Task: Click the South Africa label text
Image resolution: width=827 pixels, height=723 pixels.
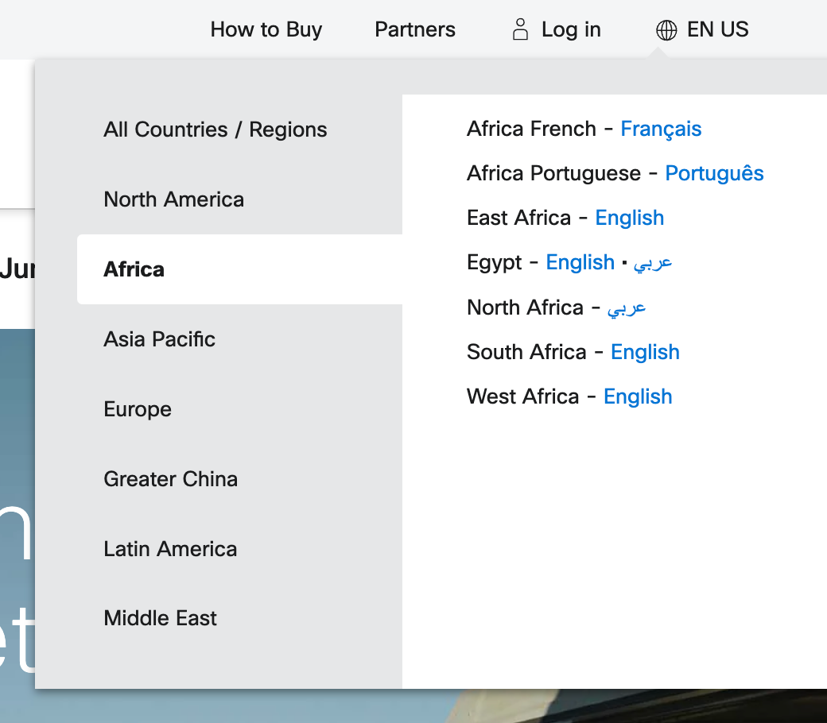Action: point(527,352)
